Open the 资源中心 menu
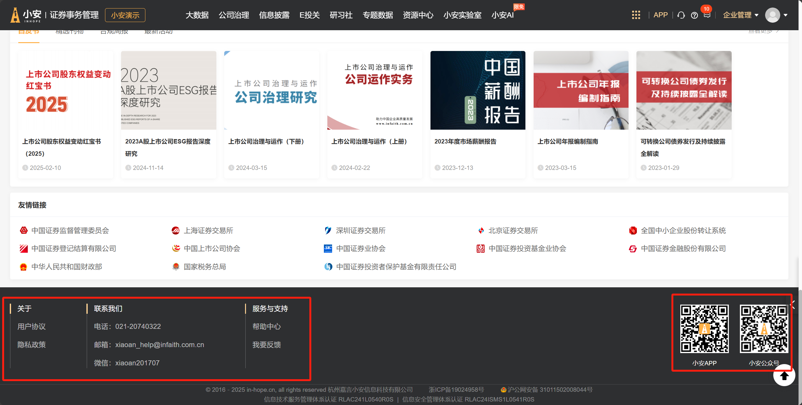 coord(418,15)
